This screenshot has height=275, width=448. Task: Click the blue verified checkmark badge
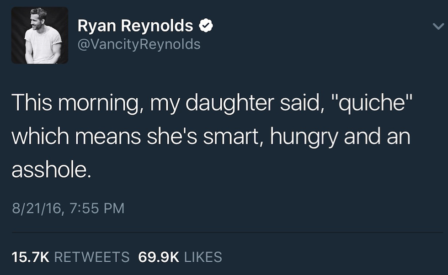pos(206,26)
